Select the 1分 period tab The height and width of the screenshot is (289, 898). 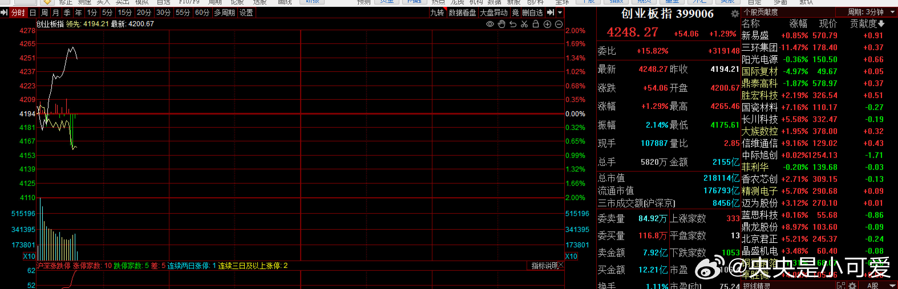[92, 13]
